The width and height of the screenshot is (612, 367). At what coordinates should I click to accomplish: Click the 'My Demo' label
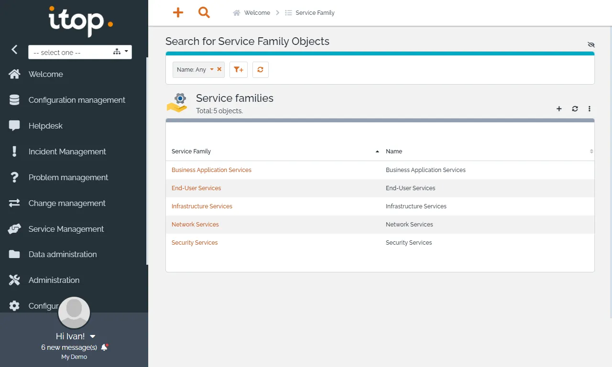(74, 357)
